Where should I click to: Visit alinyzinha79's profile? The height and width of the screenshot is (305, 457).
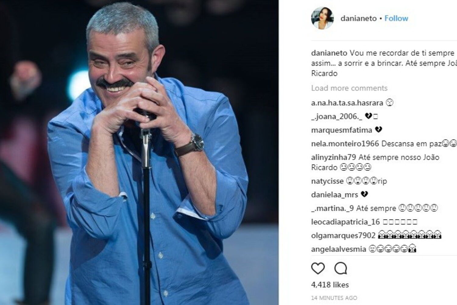[x=334, y=157]
